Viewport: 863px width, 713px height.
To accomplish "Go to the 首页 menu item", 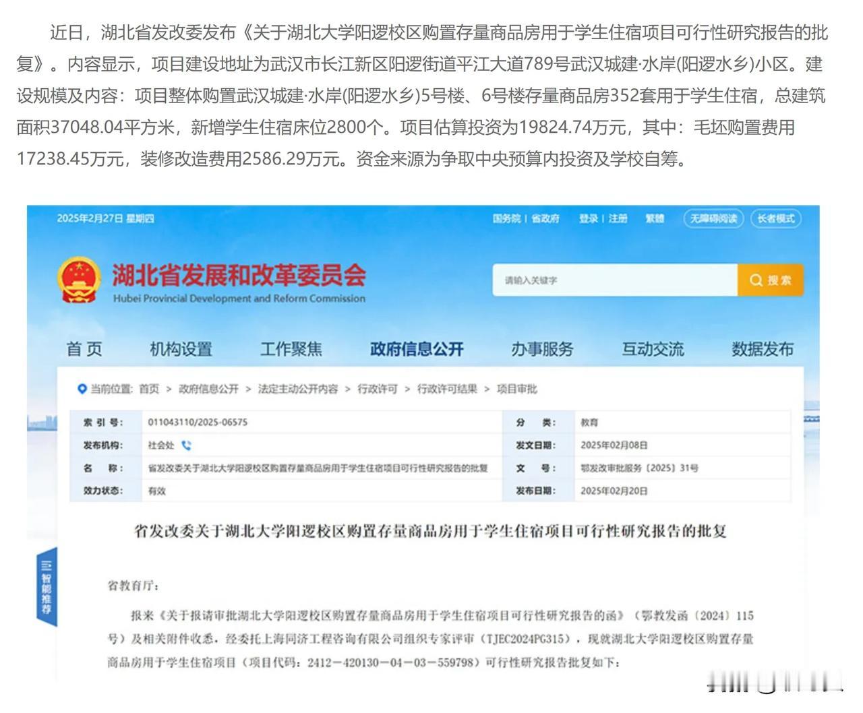I will tap(84, 349).
